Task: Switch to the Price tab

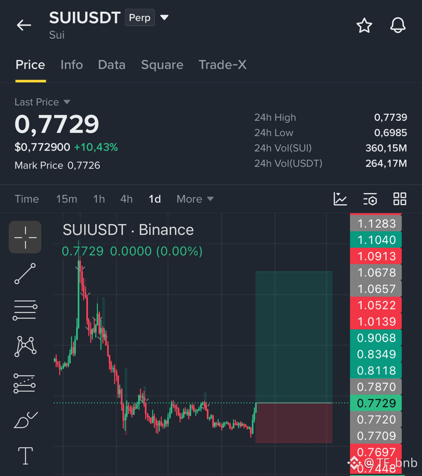Action: 31,65
